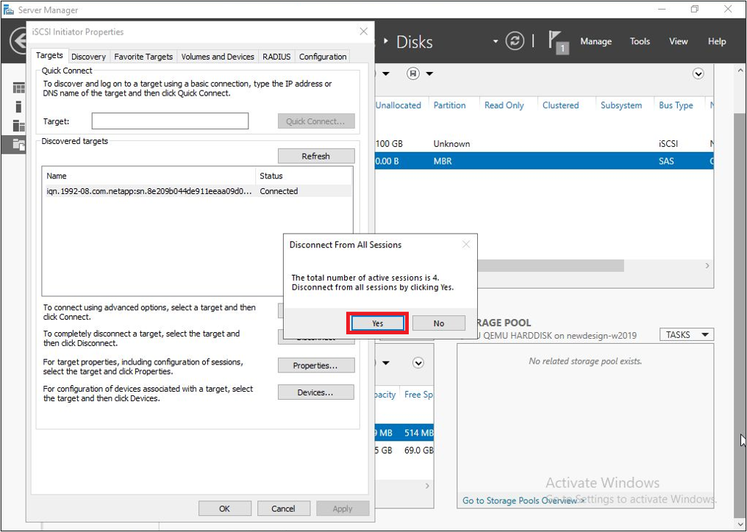Open the notifications flag icon
This screenshot has height=532, width=747.
pyautogui.click(x=558, y=41)
